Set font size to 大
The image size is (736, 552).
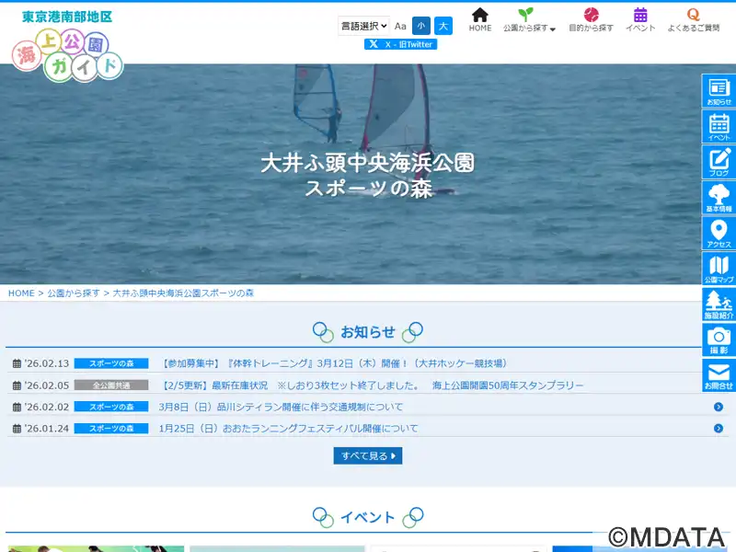(443, 26)
